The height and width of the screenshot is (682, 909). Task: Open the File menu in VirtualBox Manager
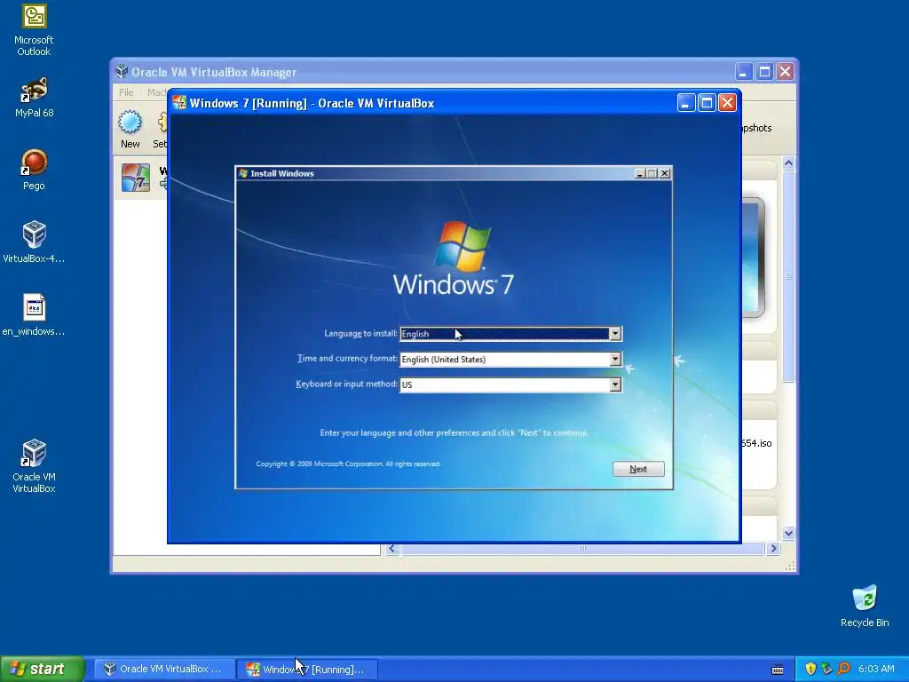(x=126, y=92)
